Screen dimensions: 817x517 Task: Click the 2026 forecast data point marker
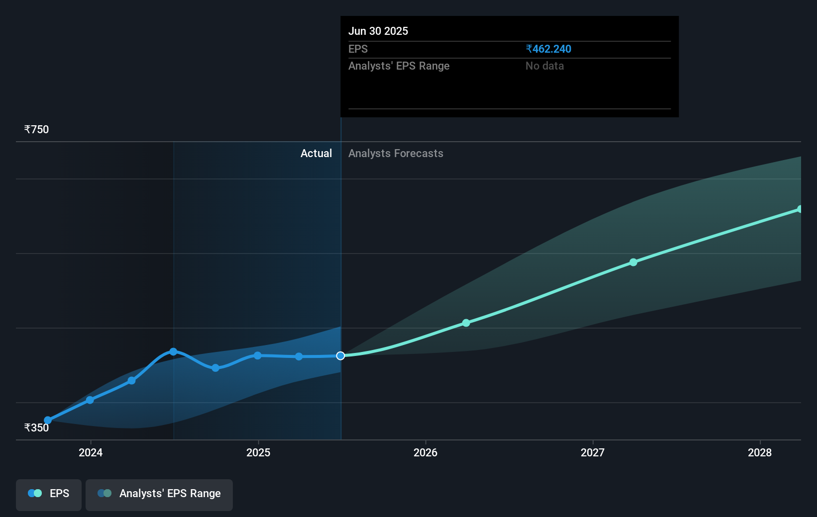click(x=466, y=323)
